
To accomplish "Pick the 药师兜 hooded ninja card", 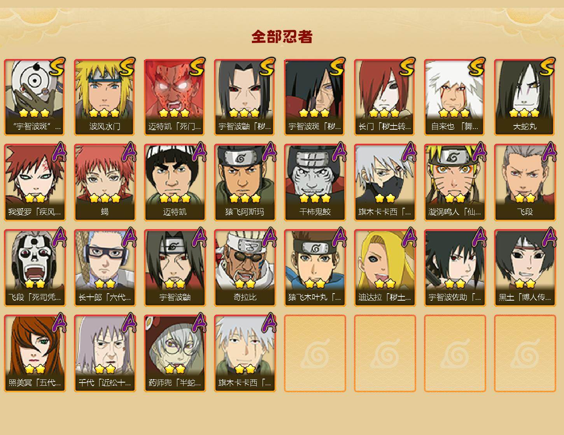I will [175, 353].
